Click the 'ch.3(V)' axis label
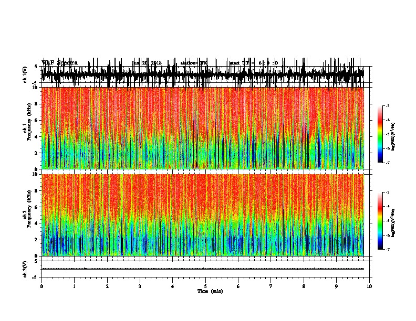Viewport: 416px width, 321px height. tap(25, 269)
